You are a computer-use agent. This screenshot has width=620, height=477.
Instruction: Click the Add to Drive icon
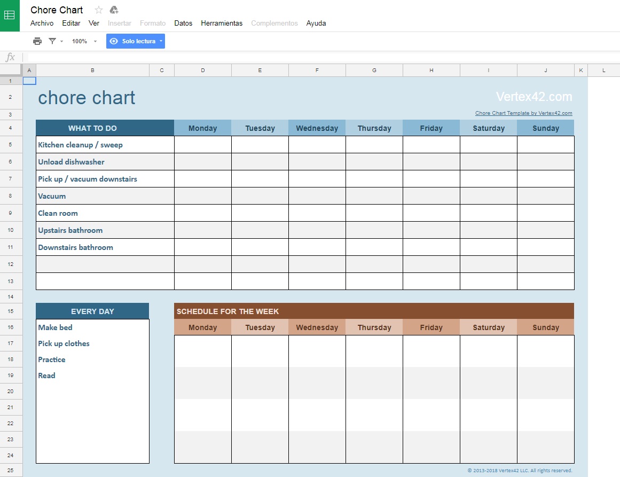click(x=114, y=10)
